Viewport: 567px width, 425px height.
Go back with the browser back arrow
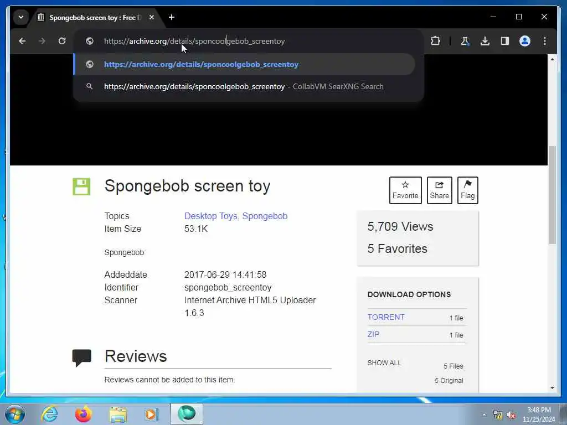click(22, 41)
